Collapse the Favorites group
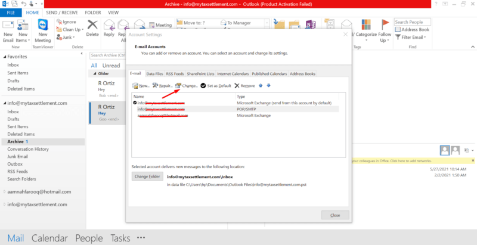 tap(5, 57)
